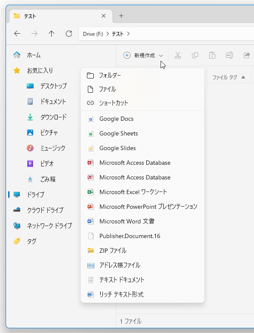Sort by the ファイル タグ column header
Viewport: 254px width, 333px height.
pos(229,77)
